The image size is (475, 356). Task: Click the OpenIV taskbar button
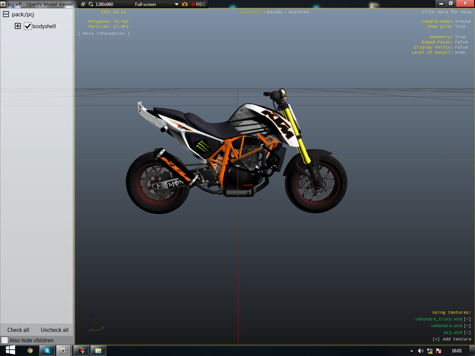point(63,350)
